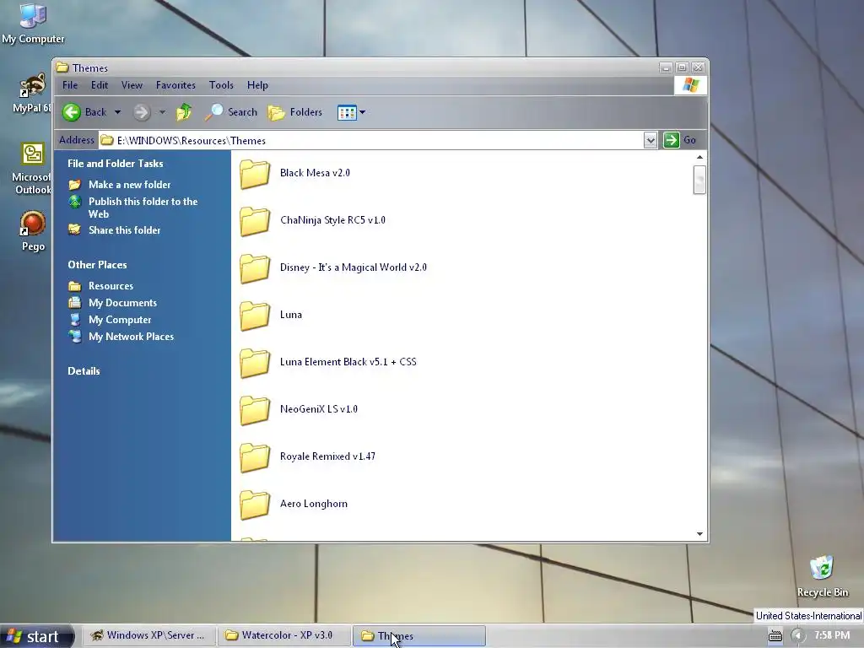Open the Favorites menu
This screenshot has height=648, width=864.
[x=175, y=85]
